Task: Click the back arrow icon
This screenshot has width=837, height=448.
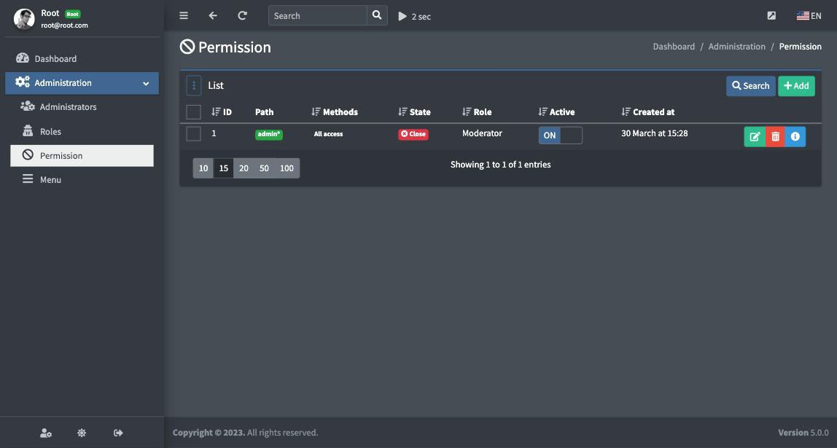Action: 213,15
